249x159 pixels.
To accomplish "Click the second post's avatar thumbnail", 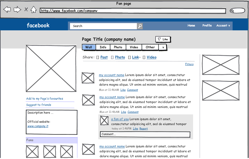I will [x=88, y=100].
